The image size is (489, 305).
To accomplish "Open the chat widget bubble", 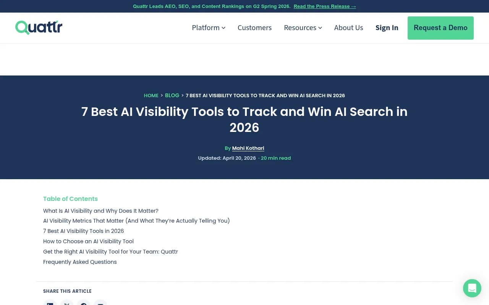I will coord(472,288).
